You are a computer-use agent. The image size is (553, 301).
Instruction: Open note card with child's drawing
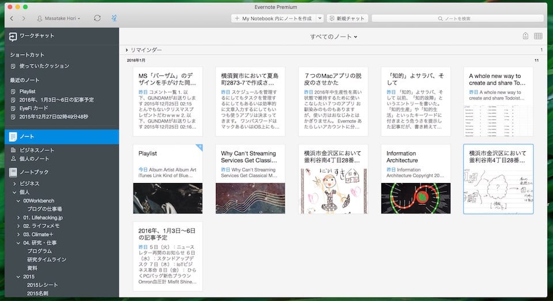334,179
